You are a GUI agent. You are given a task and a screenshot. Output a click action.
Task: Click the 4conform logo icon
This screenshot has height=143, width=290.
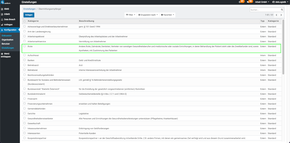(x=2, y=2)
